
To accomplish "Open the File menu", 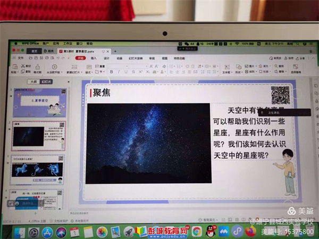I will pos(20,58).
